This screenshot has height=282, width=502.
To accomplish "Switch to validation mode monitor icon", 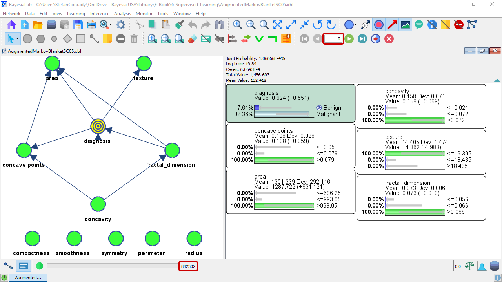I will [24, 266].
